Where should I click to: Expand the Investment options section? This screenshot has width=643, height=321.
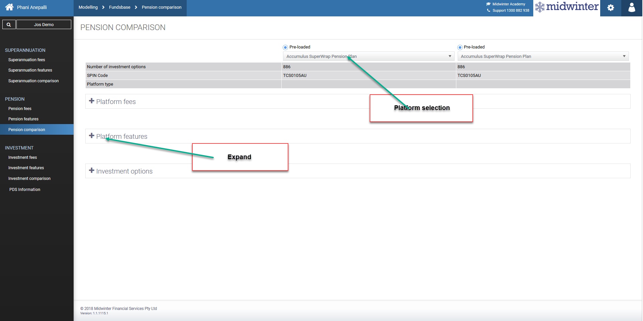pyautogui.click(x=358, y=171)
